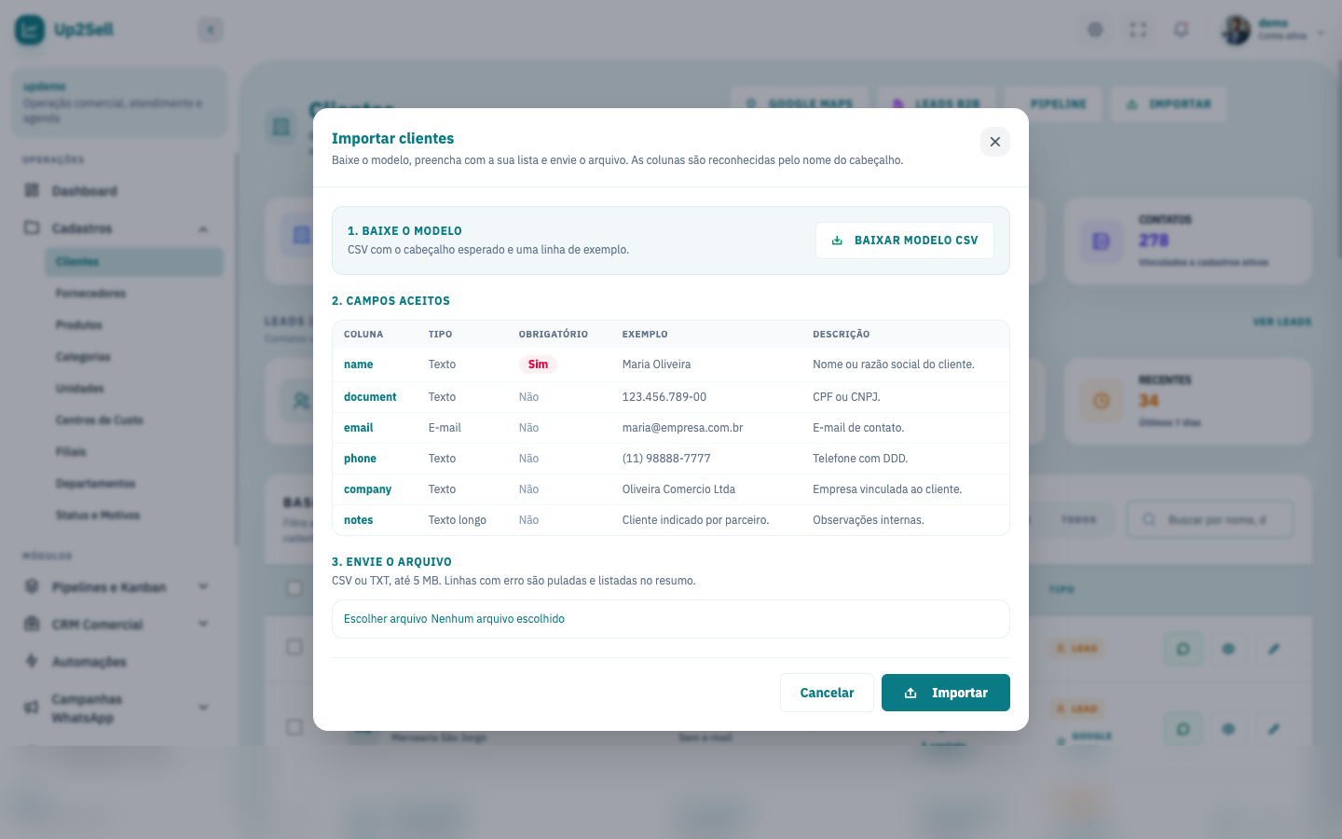
Task: Select the 'phone' column field
Action: pos(360,459)
